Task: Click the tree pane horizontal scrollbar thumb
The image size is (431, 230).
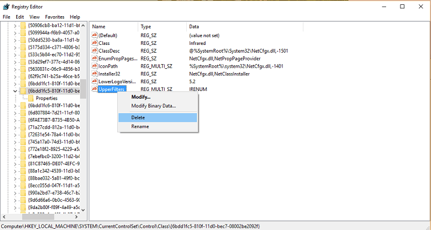Action: [x=38, y=217]
